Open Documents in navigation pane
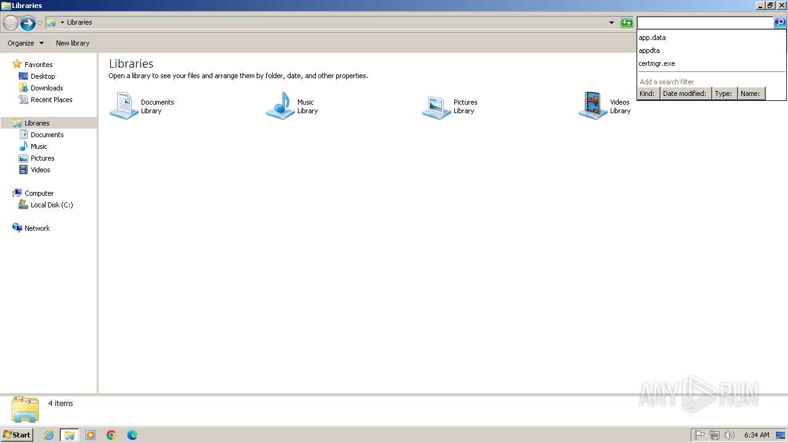 point(47,135)
